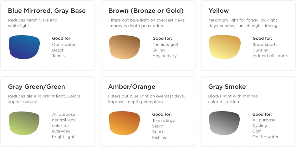Click the Gray Green/Green heading

coord(36,87)
